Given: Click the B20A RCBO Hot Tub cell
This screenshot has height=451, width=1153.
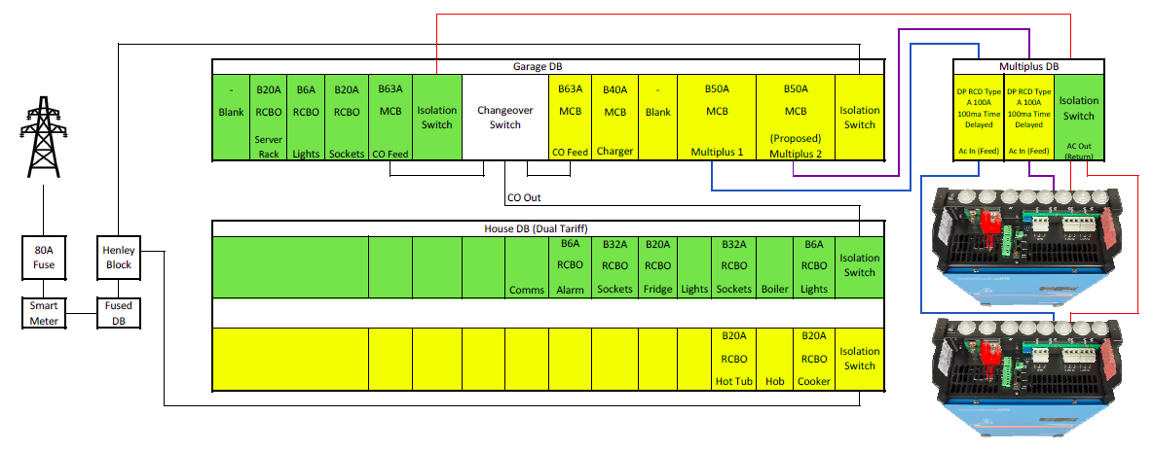Looking at the screenshot, I should click(x=734, y=359).
